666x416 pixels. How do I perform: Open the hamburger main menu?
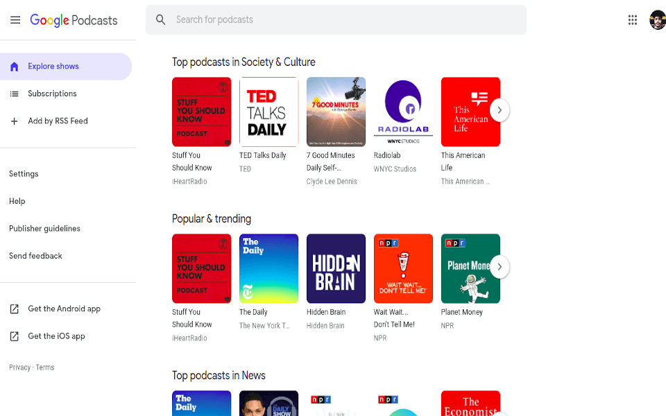(15, 20)
